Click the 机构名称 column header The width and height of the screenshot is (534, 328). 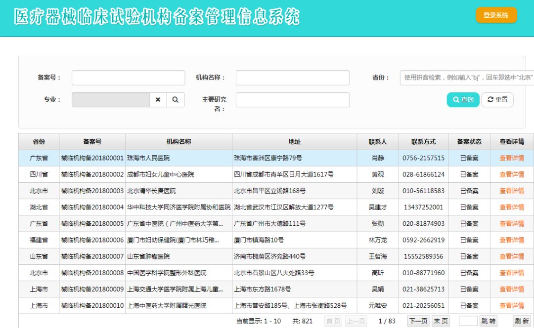pos(179,142)
